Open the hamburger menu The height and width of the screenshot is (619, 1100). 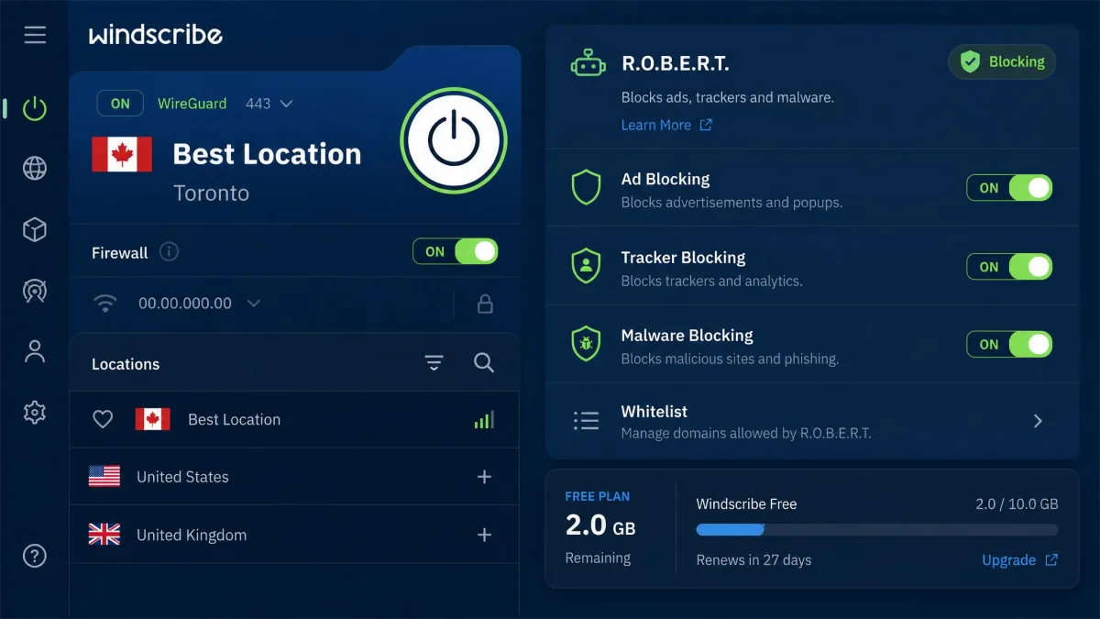click(x=35, y=35)
